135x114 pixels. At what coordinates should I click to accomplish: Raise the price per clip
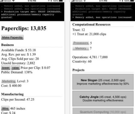click(15, 68)
